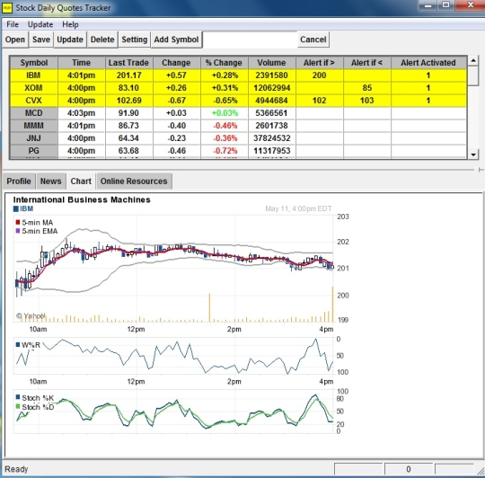485x478 pixels.
Task: Switch to the News tab
Action: 50,181
